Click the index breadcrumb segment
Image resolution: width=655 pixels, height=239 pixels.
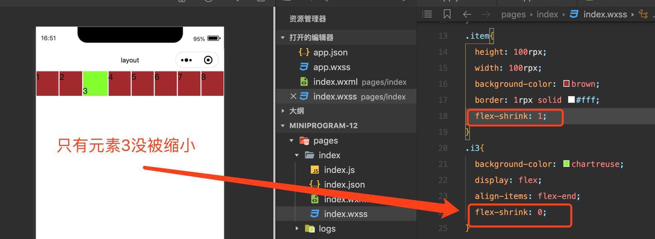(547, 14)
